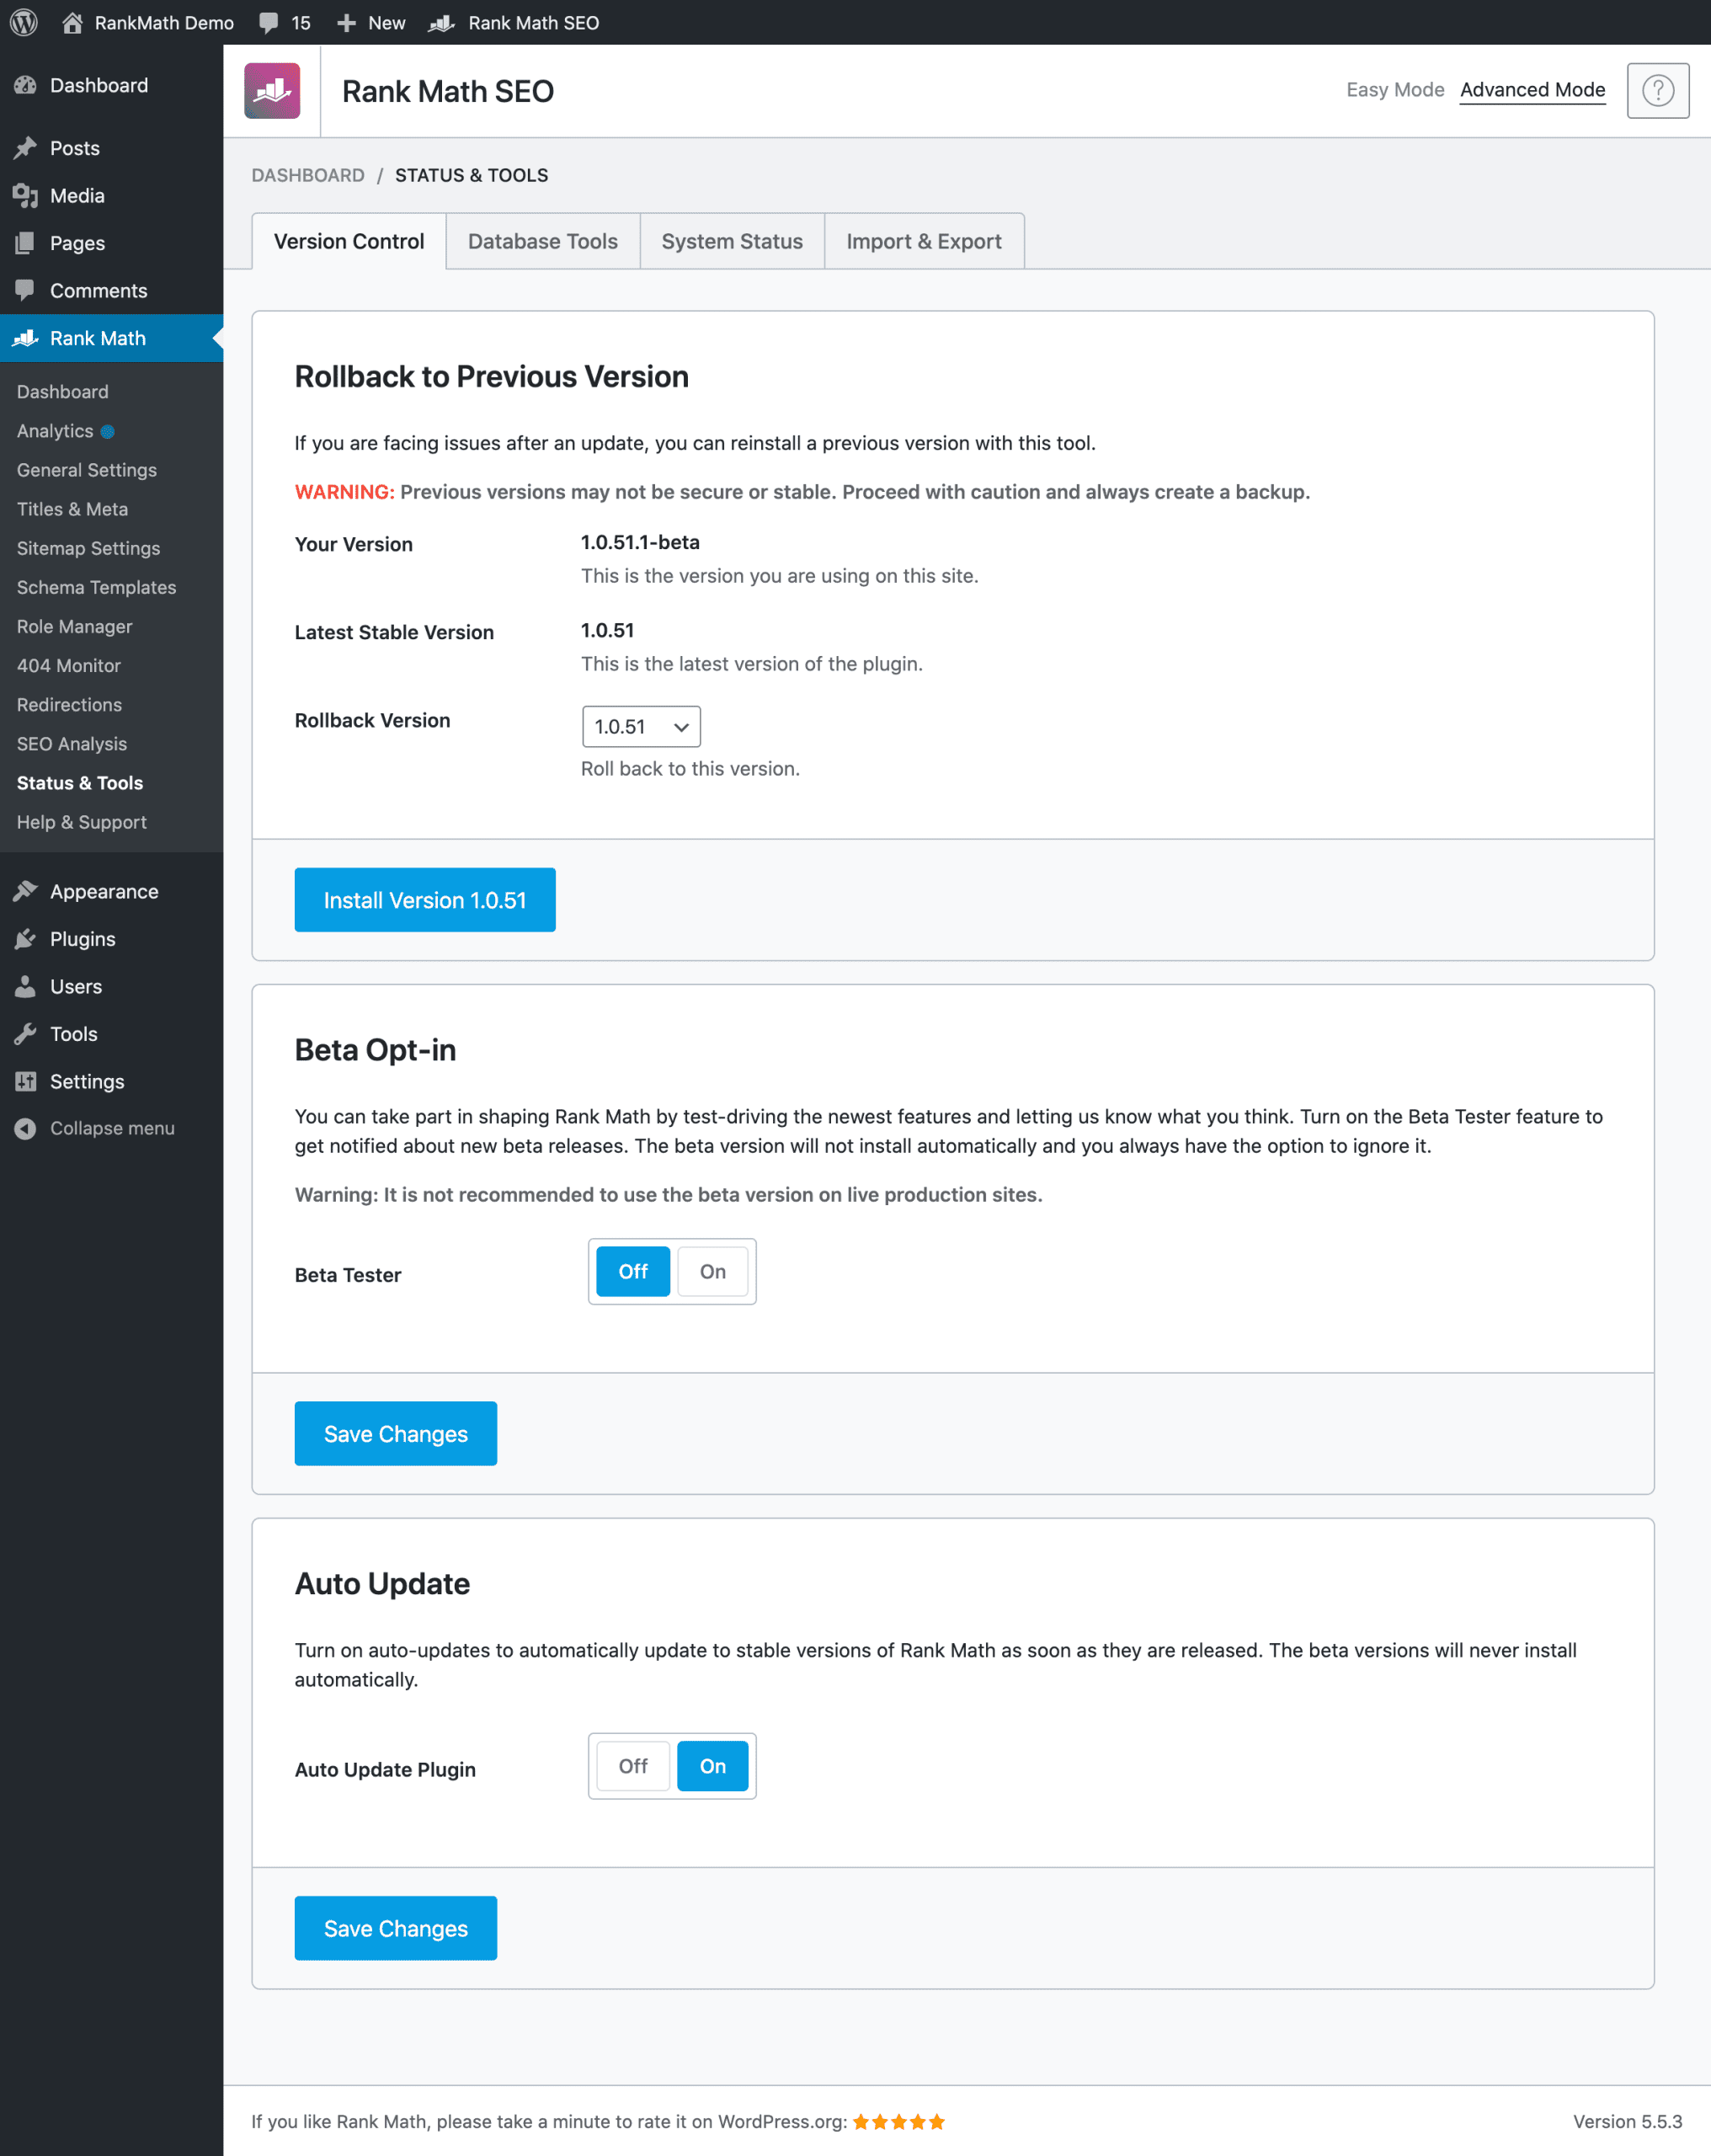Open the RankMath Demo home icon

[x=72, y=22]
